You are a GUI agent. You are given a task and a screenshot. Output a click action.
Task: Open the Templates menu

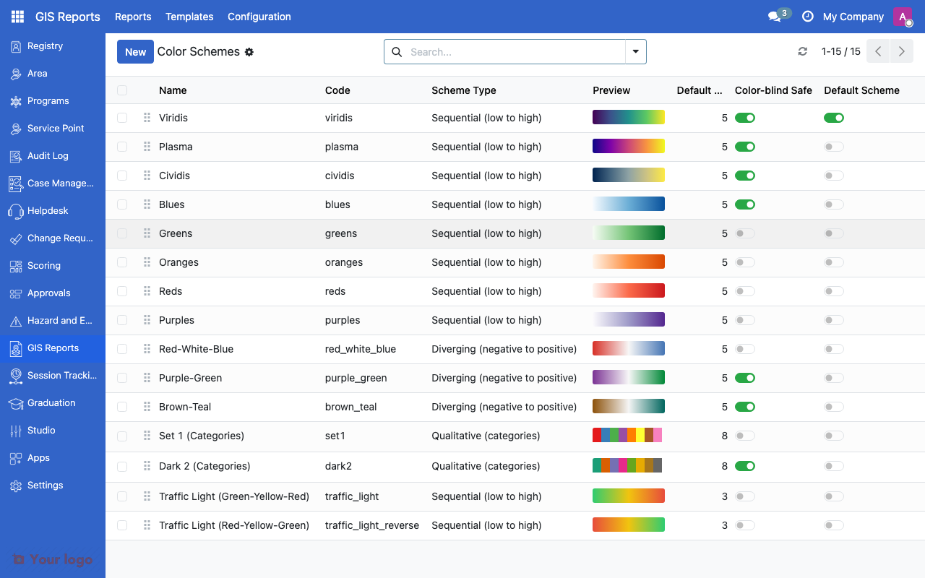(189, 17)
